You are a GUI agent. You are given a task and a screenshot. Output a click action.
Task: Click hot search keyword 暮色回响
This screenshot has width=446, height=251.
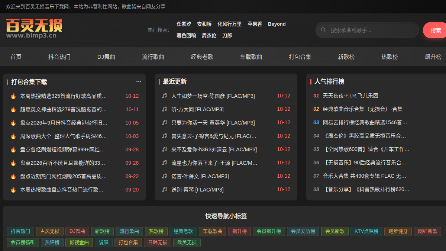186,36
